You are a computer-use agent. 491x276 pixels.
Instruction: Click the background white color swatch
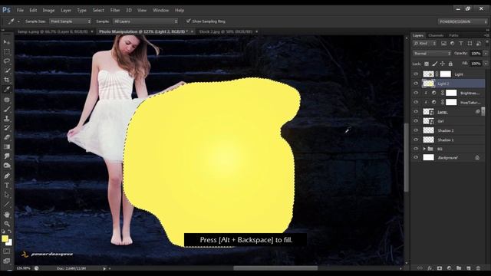pos(10,243)
